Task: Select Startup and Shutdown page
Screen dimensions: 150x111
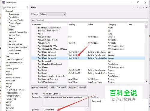Action: (18, 47)
